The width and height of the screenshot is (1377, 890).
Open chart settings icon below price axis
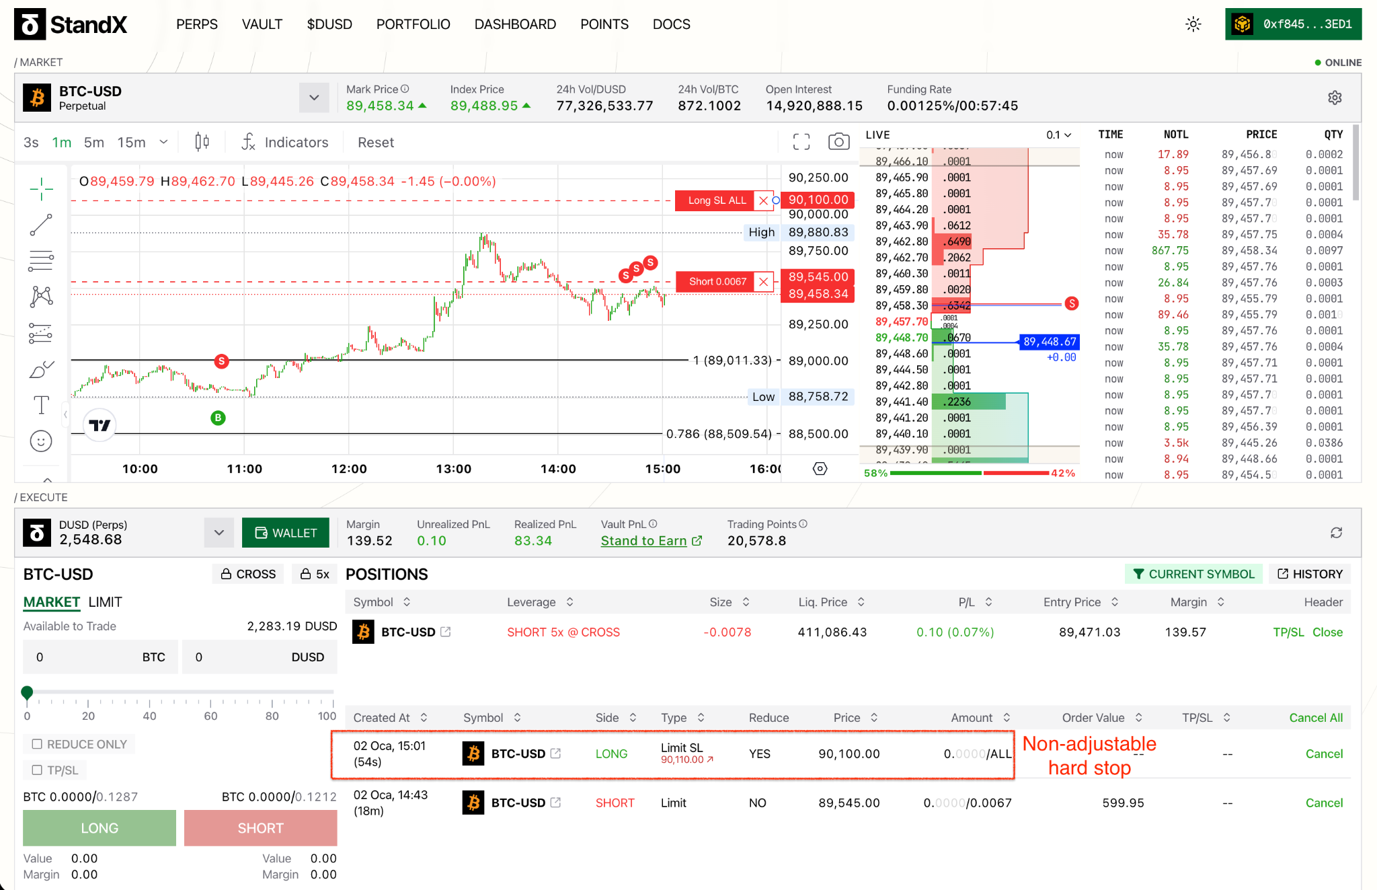point(820,469)
